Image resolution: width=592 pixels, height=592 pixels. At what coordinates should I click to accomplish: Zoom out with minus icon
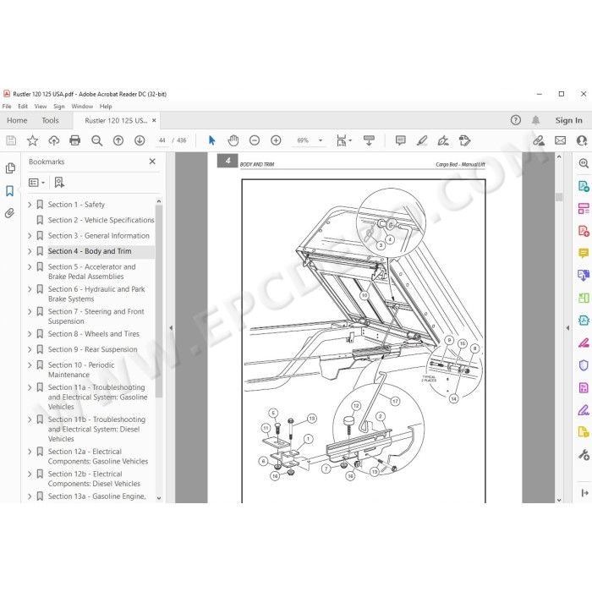coord(255,140)
